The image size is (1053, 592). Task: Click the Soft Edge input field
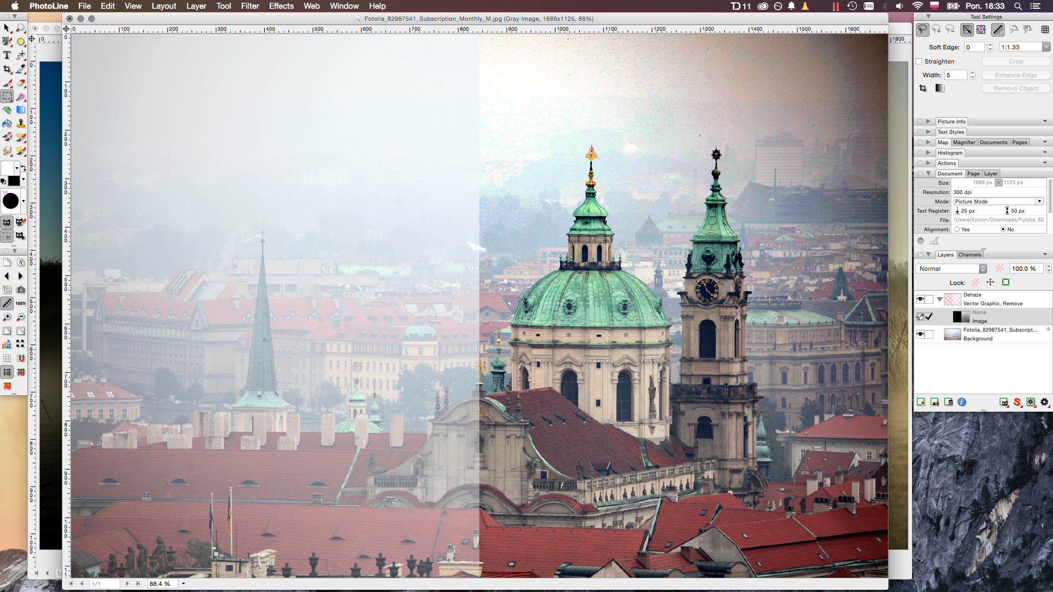tap(975, 47)
